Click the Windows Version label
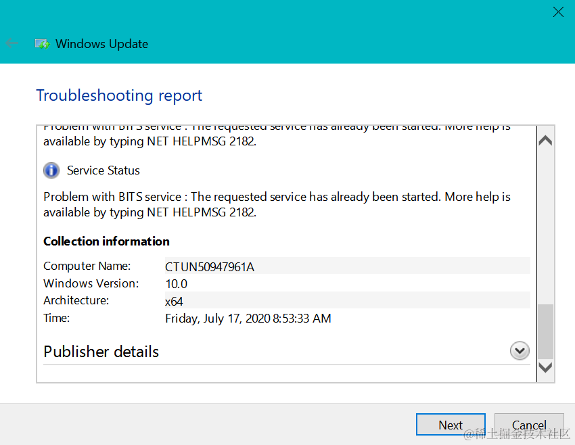The height and width of the screenshot is (445, 575). coord(91,283)
